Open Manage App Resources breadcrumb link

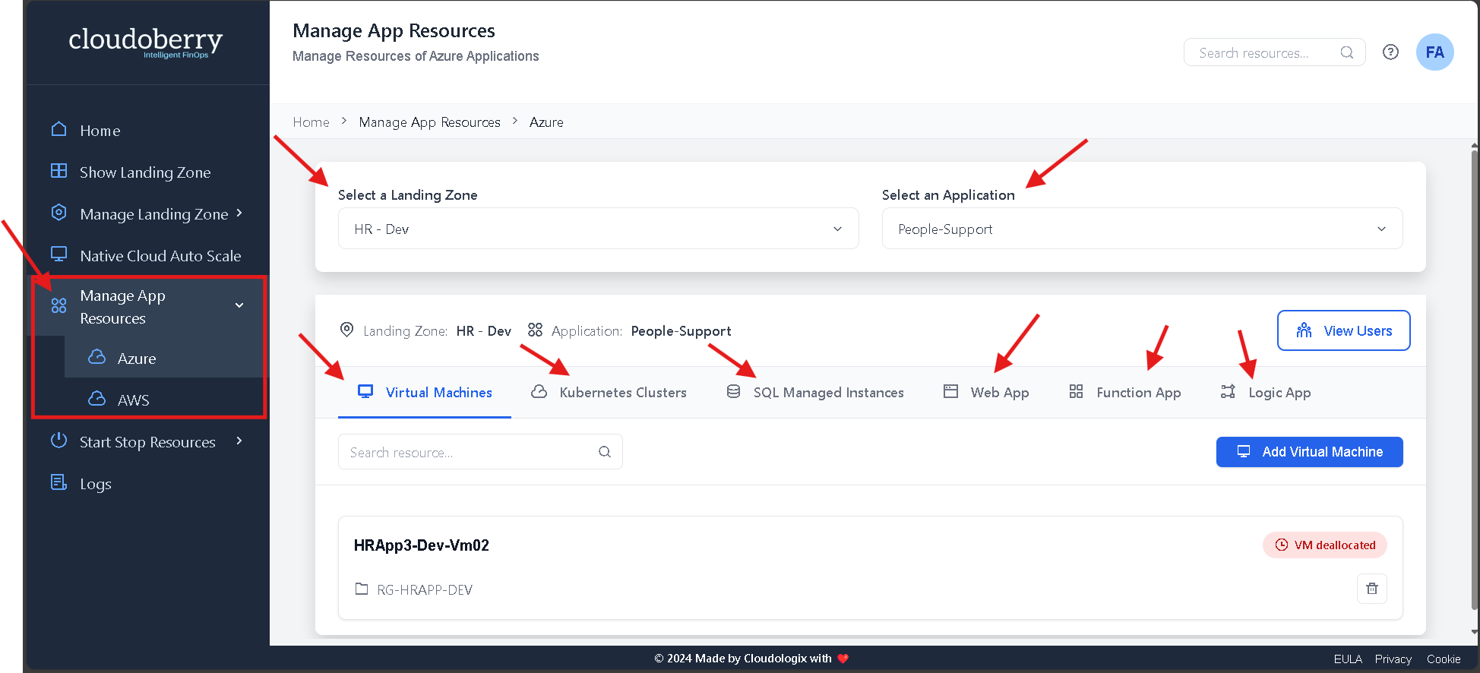click(430, 122)
